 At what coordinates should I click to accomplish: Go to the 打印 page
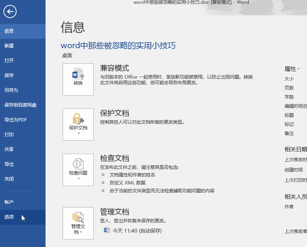click(x=9, y=134)
